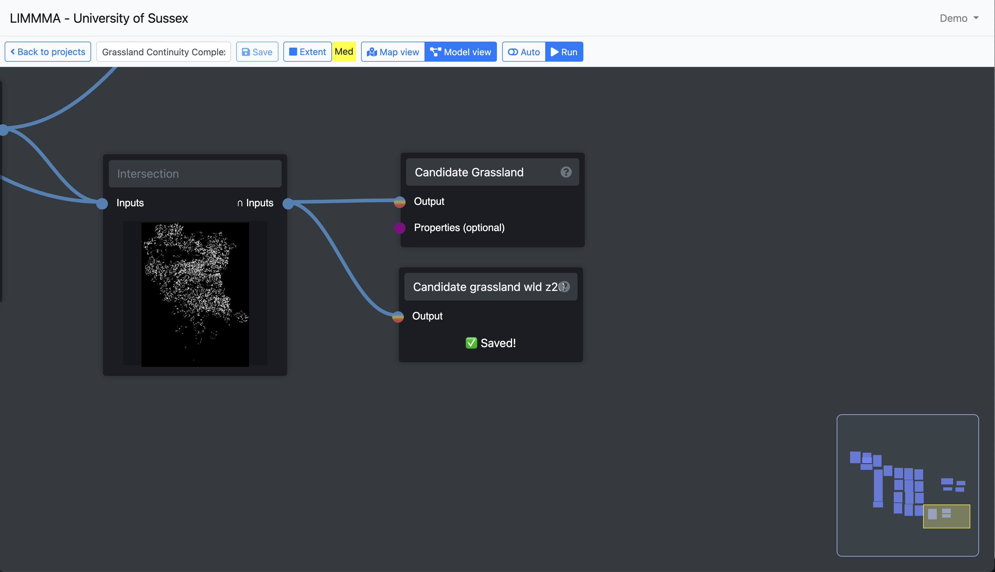Toggle the Extent button
995x572 pixels.
pyautogui.click(x=307, y=52)
